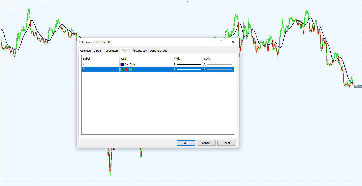Open the chart symbol dropdown arrow at top
This screenshot has height=186, width=362.
187,1
